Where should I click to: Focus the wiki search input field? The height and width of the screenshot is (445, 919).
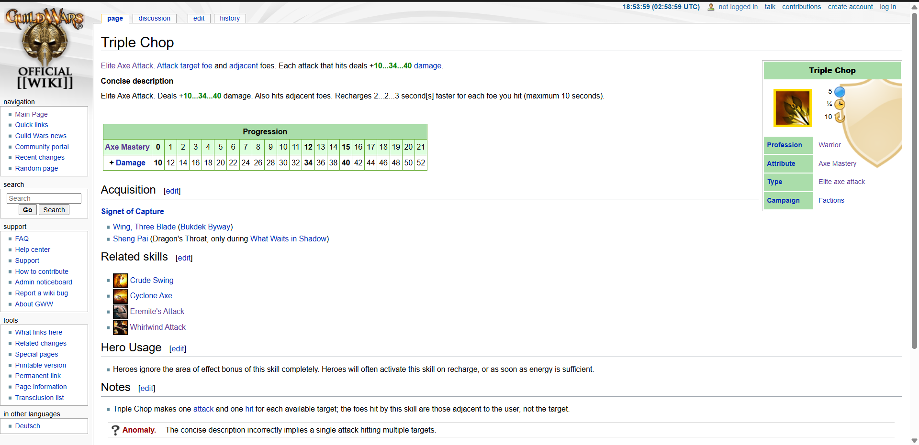(x=44, y=198)
